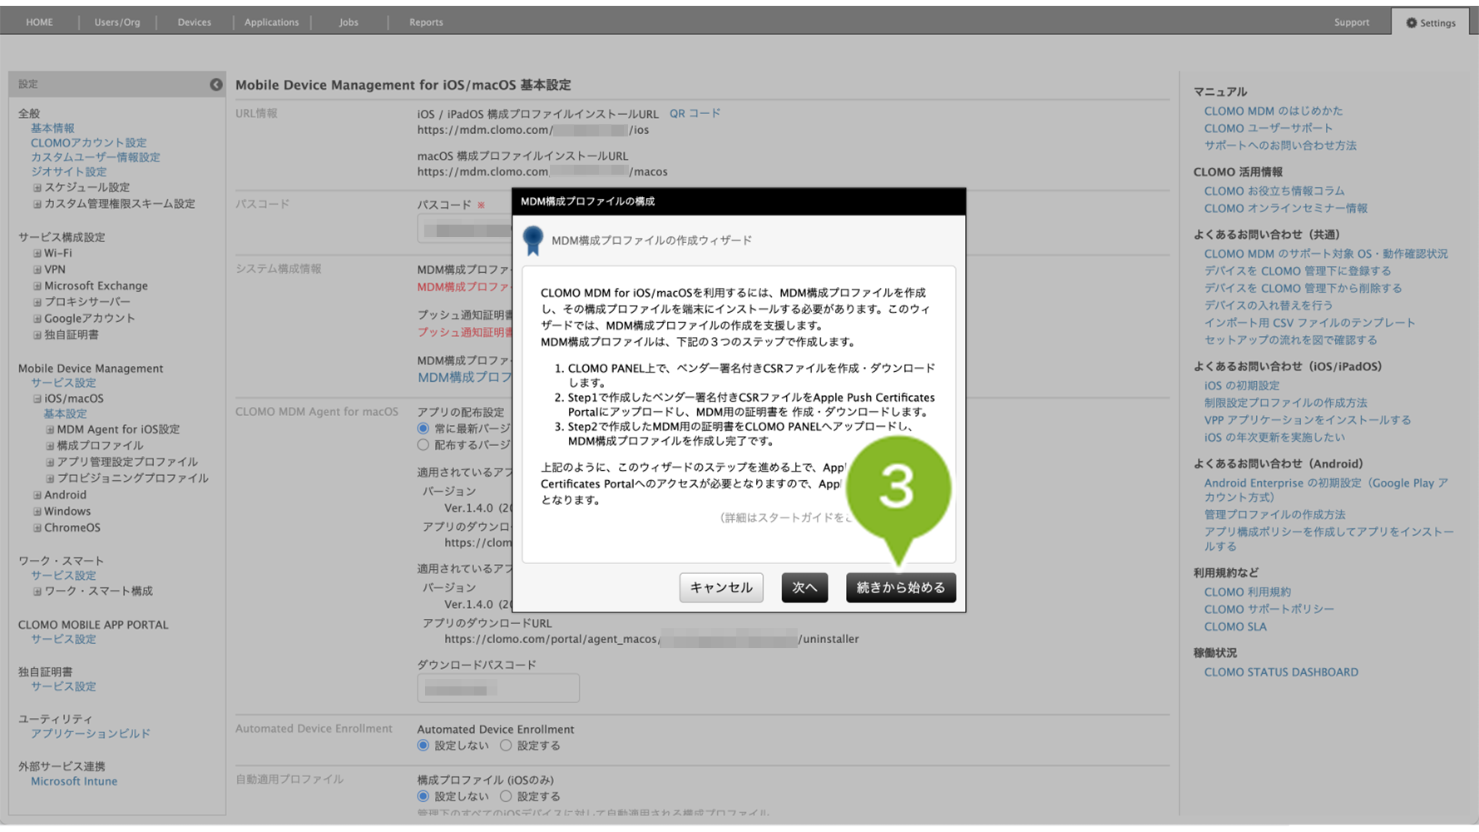This screenshot has width=1479, height=832.
Task: Open 管理プロファイルの作成方法 link
Action: pyautogui.click(x=1274, y=515)
